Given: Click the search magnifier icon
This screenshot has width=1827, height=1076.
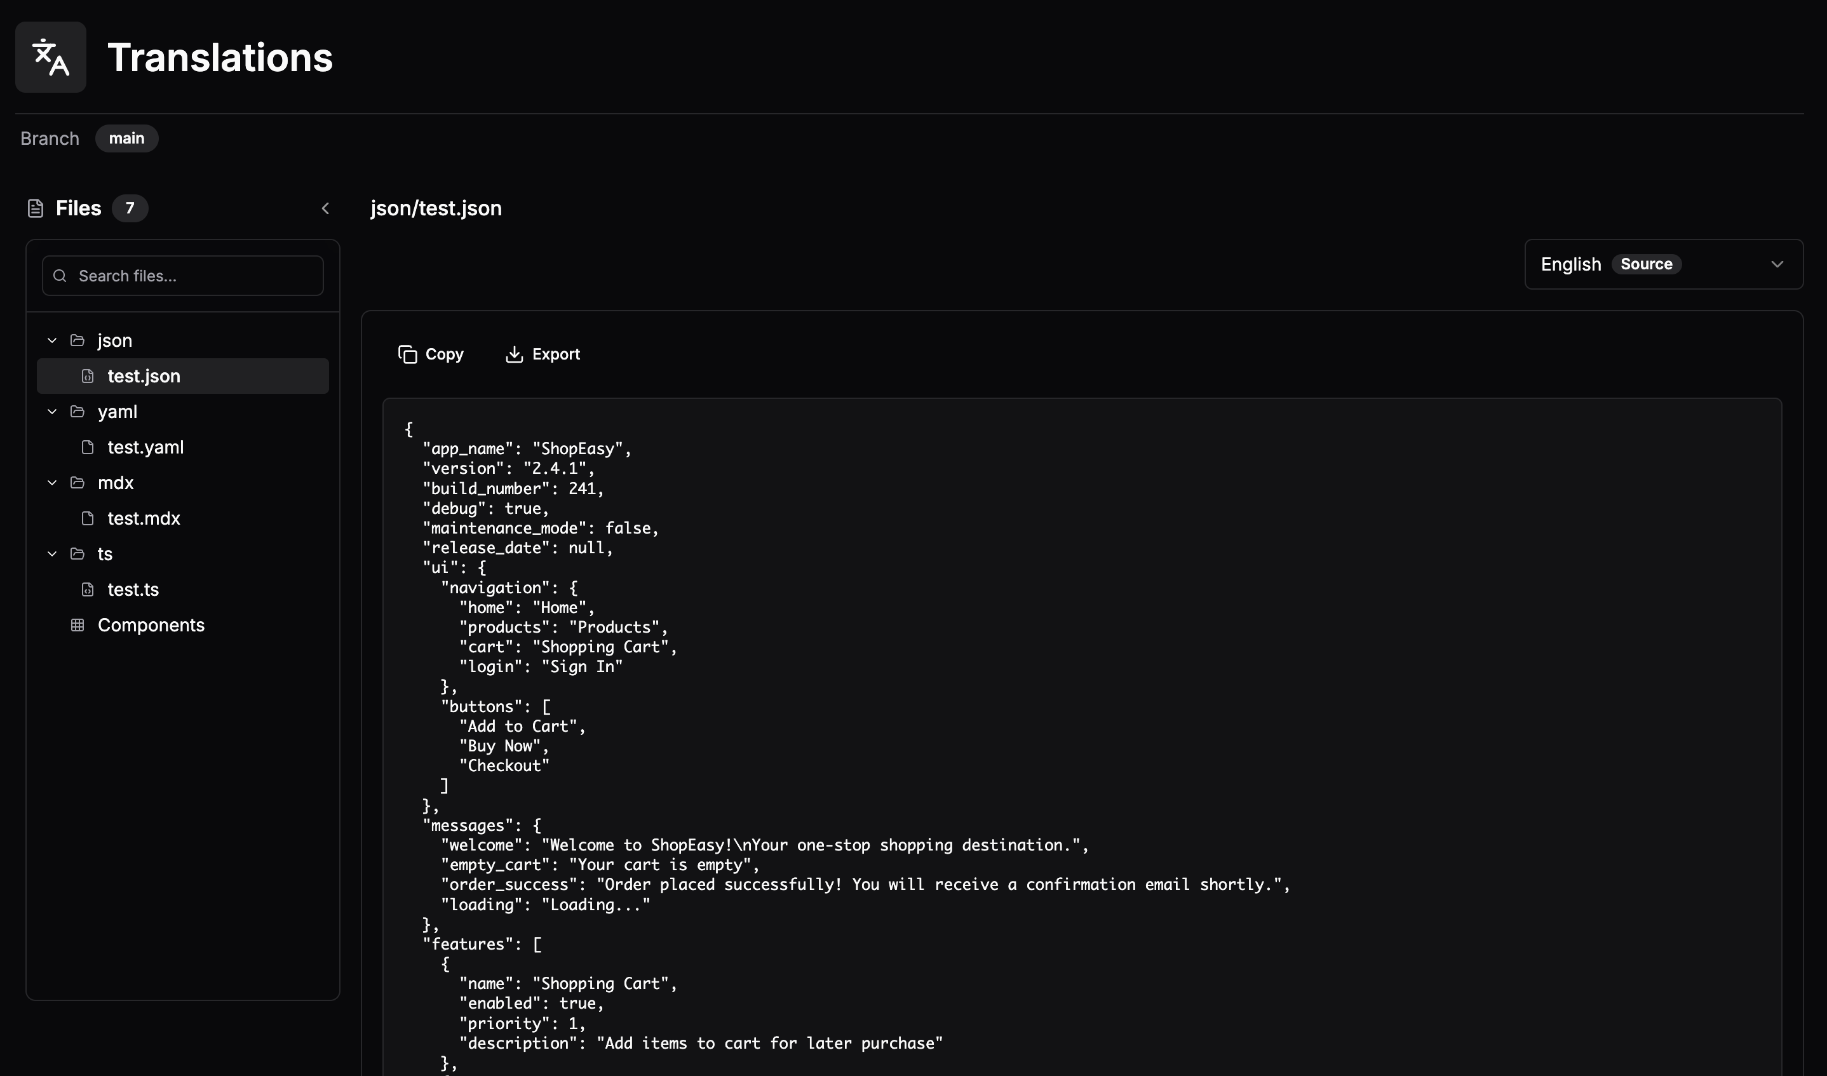Looking at the screenshot, I should [x=60, y=276].
